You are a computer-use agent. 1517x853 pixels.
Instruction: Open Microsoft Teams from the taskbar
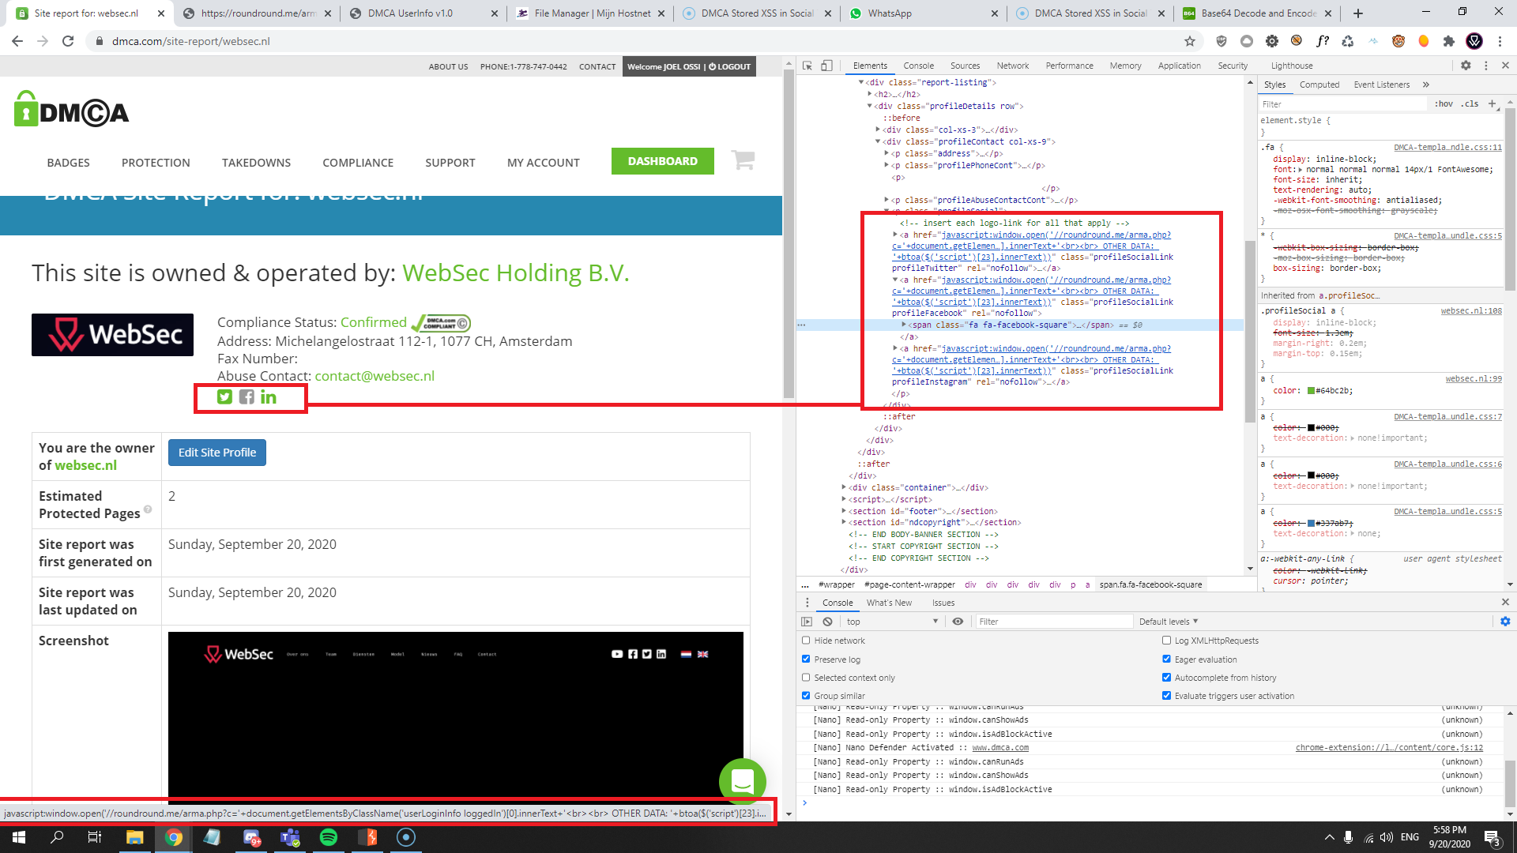coord(290,837)
